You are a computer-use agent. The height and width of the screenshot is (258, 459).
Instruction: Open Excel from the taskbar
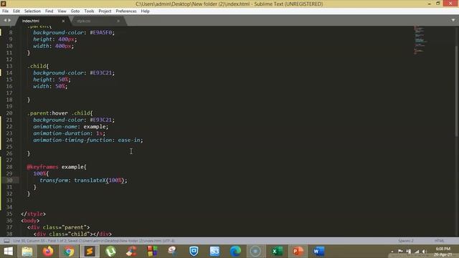point(277,252)
